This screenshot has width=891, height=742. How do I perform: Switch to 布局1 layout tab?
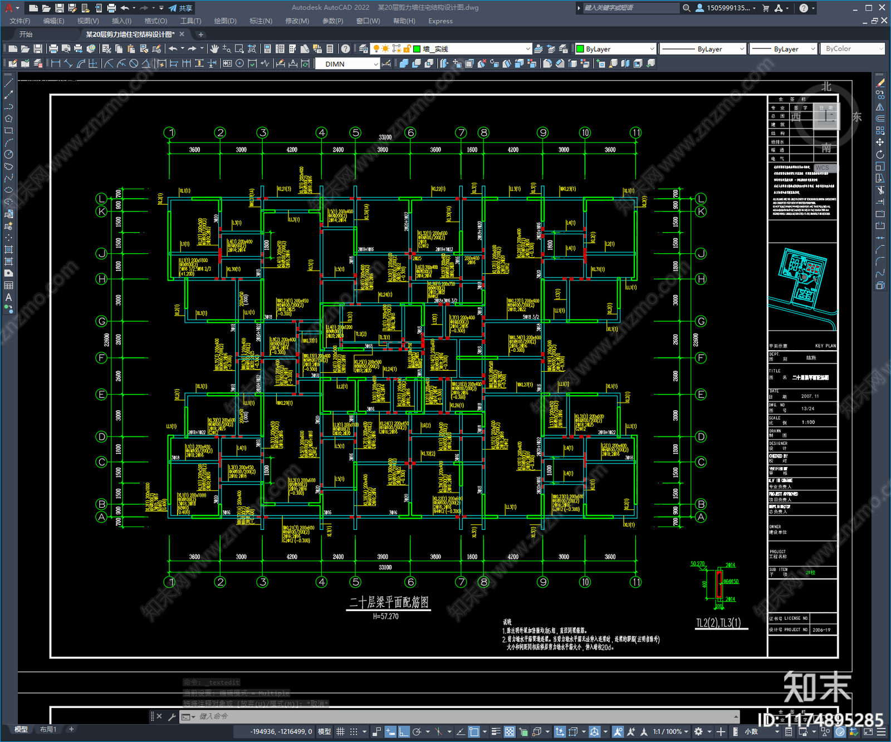(x=48, y=729)
